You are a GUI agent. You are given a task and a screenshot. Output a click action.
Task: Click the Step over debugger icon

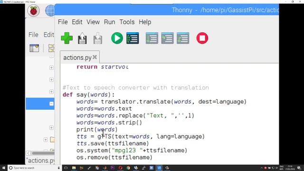click(x=152, y=38)
